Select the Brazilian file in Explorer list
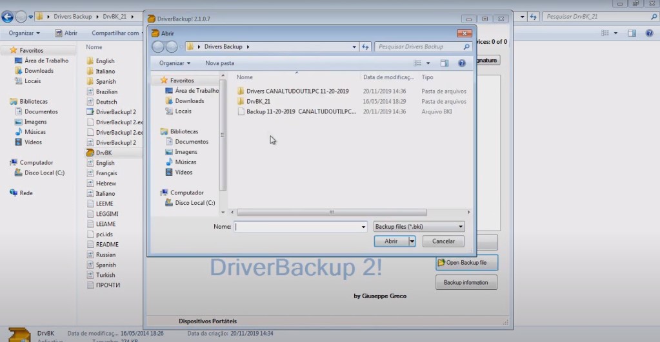Viewport: 660px width, 342px height. [x=106, y=91]
